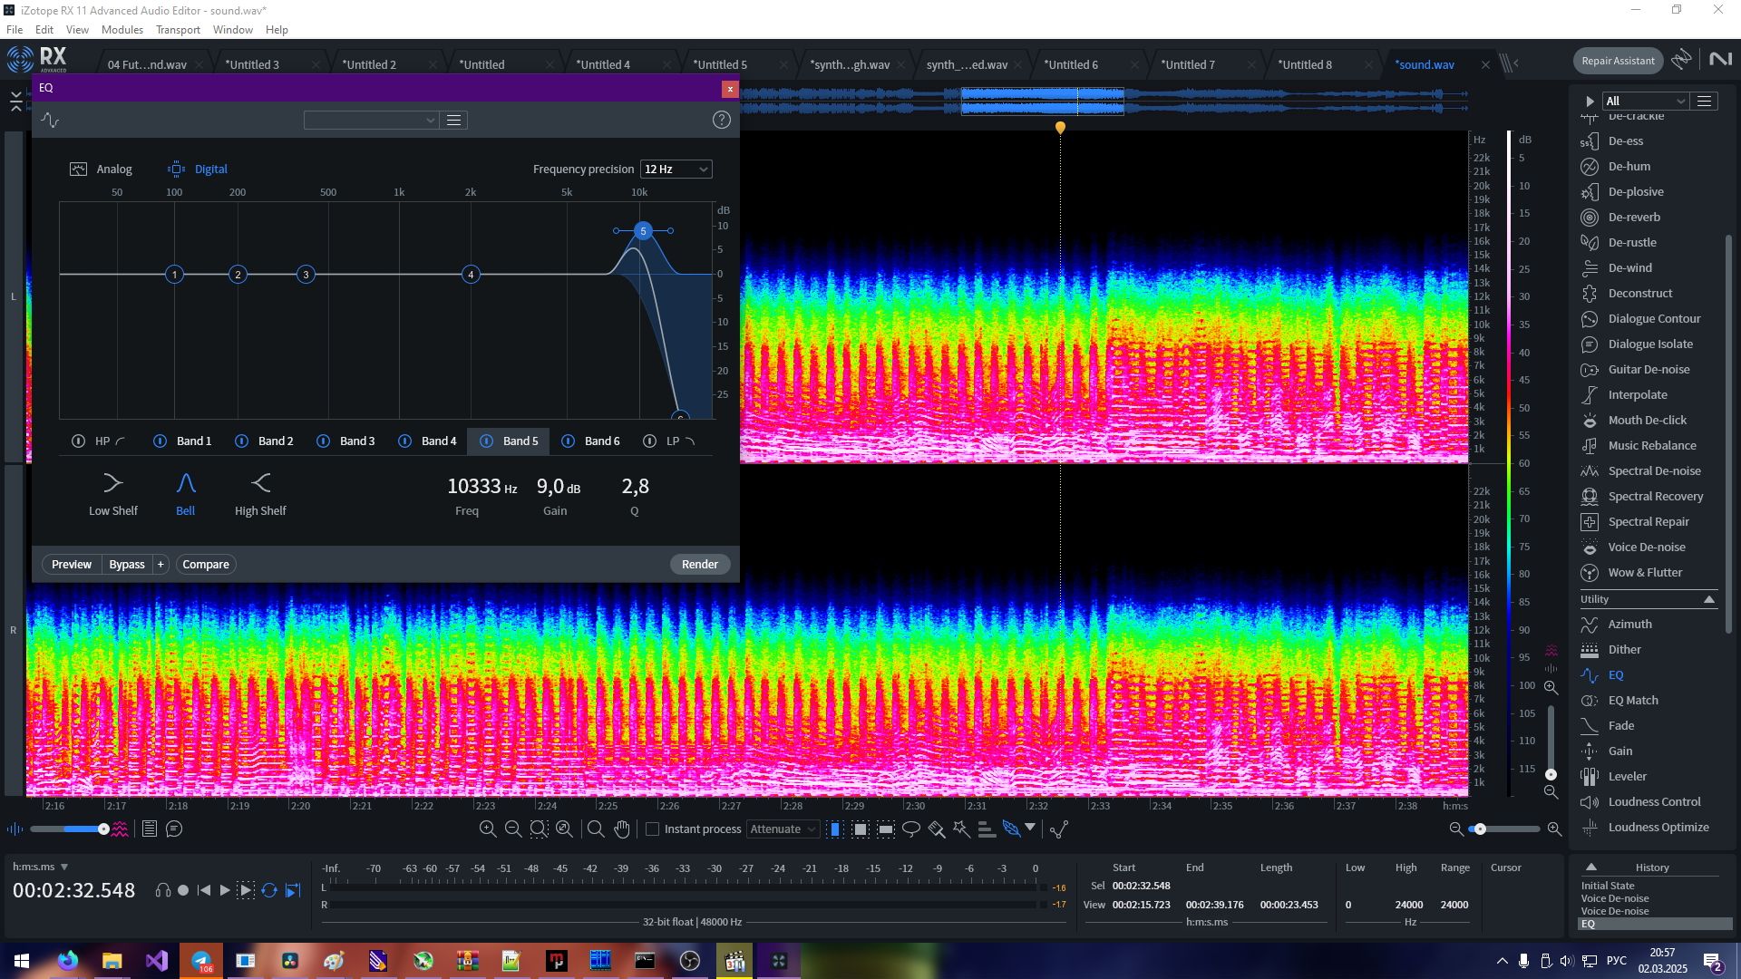Switch to the synth...gh.wav tab
This screenshot has height=979, width=1741.
click(x=850, y=64)
